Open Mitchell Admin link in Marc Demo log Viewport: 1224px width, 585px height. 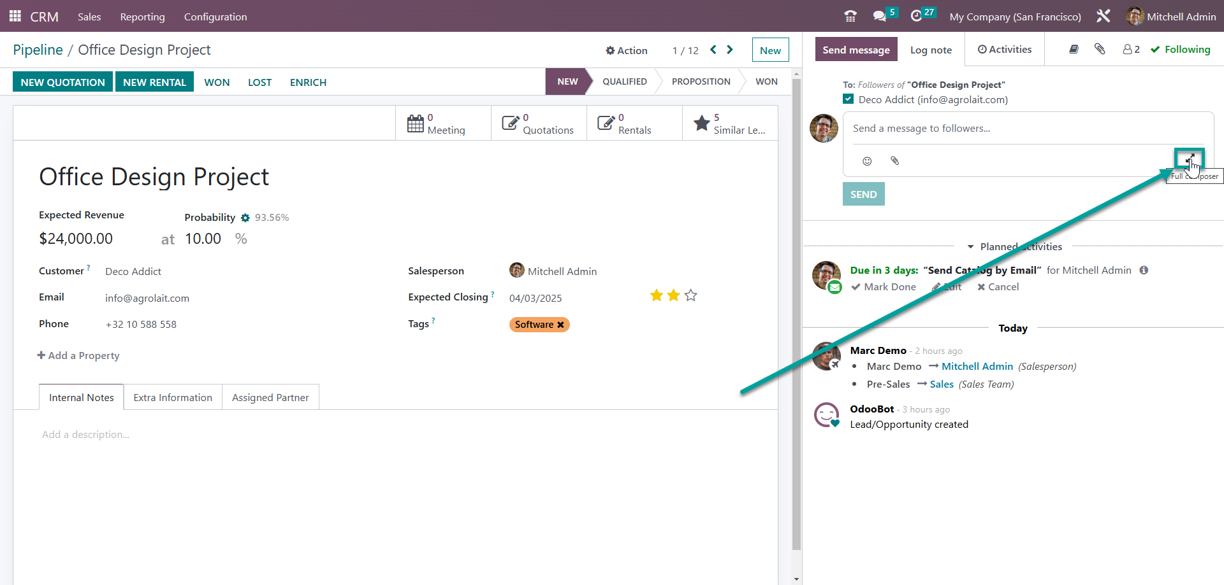pos(977,366)
